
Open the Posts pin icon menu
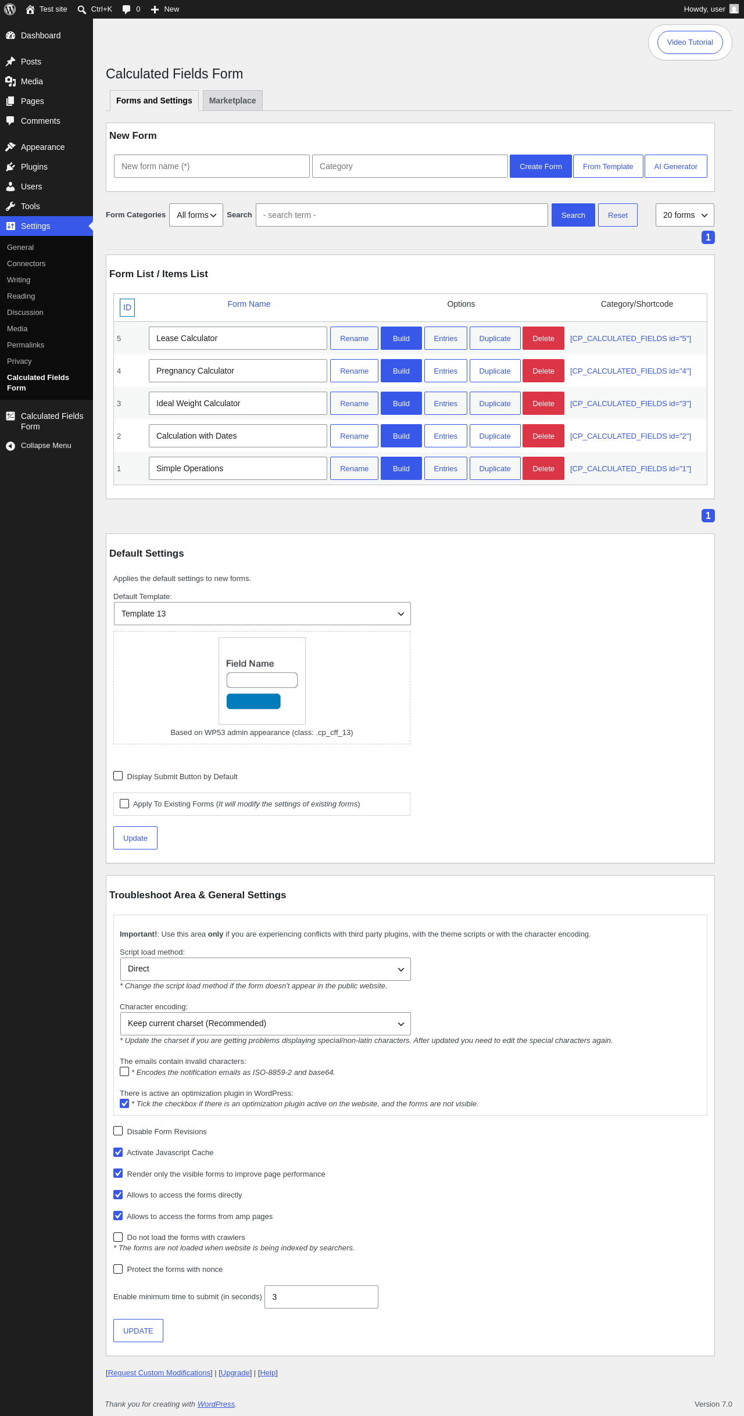coord(10,62)
